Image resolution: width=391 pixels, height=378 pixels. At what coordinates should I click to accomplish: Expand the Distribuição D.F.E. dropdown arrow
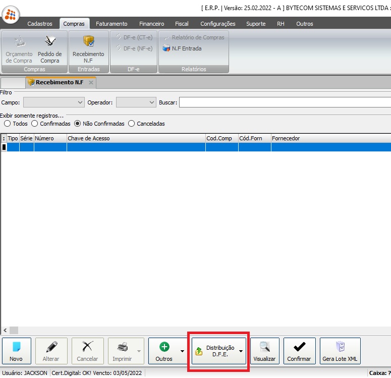coord(241,351)
